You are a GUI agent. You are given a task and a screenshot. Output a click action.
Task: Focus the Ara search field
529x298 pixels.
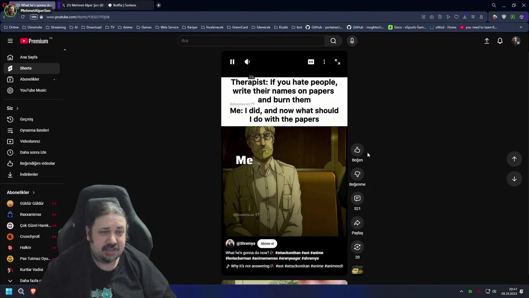click(x=251, y=41)
